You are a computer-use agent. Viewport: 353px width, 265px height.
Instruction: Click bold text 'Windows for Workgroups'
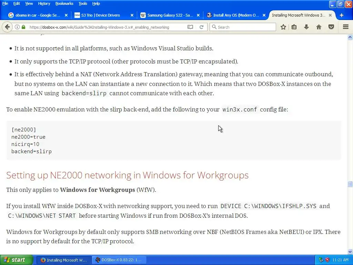pyautogui.click(x=98, y=190)
